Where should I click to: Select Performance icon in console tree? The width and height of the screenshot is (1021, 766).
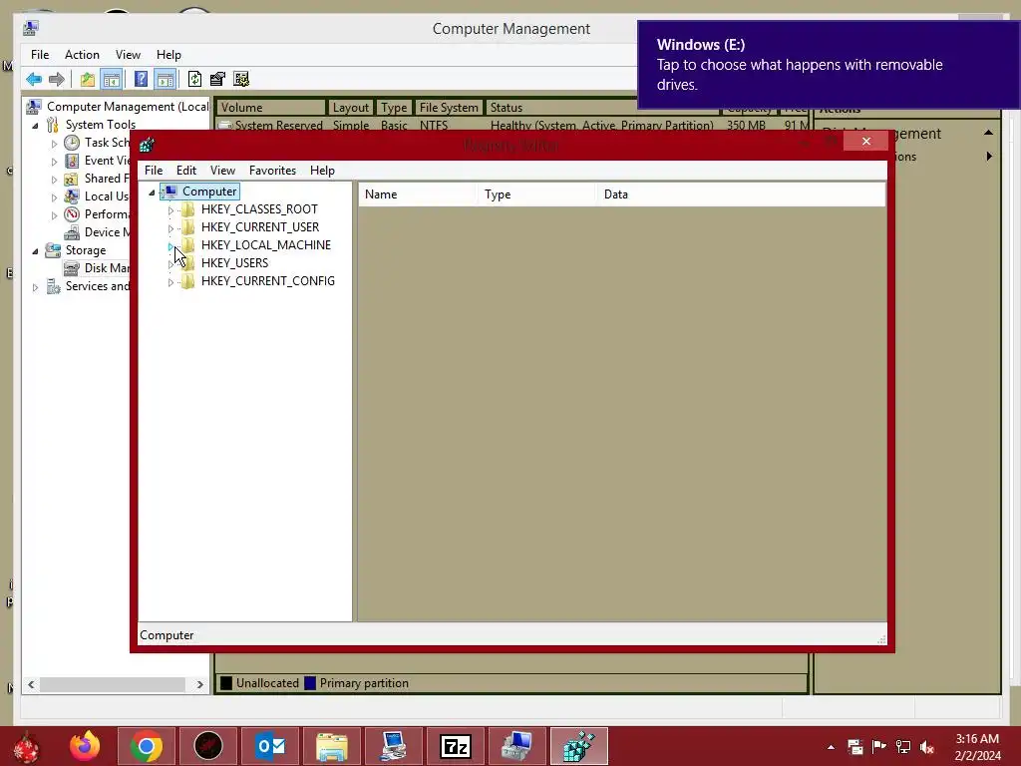(72, 214)
